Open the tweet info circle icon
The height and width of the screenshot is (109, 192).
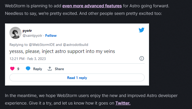coord(141,58)
